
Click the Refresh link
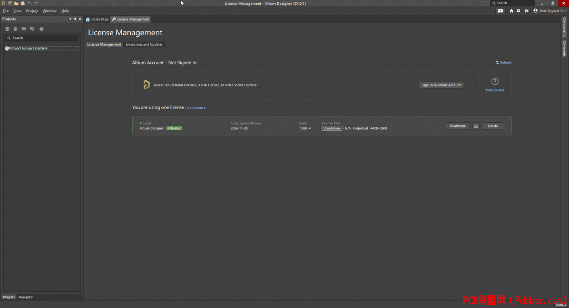coord(504,63)
